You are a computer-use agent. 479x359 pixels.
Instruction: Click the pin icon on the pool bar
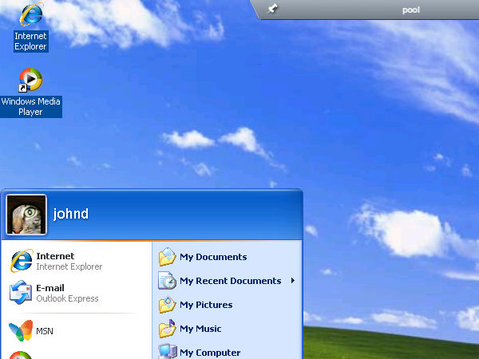tap(273, 9)
